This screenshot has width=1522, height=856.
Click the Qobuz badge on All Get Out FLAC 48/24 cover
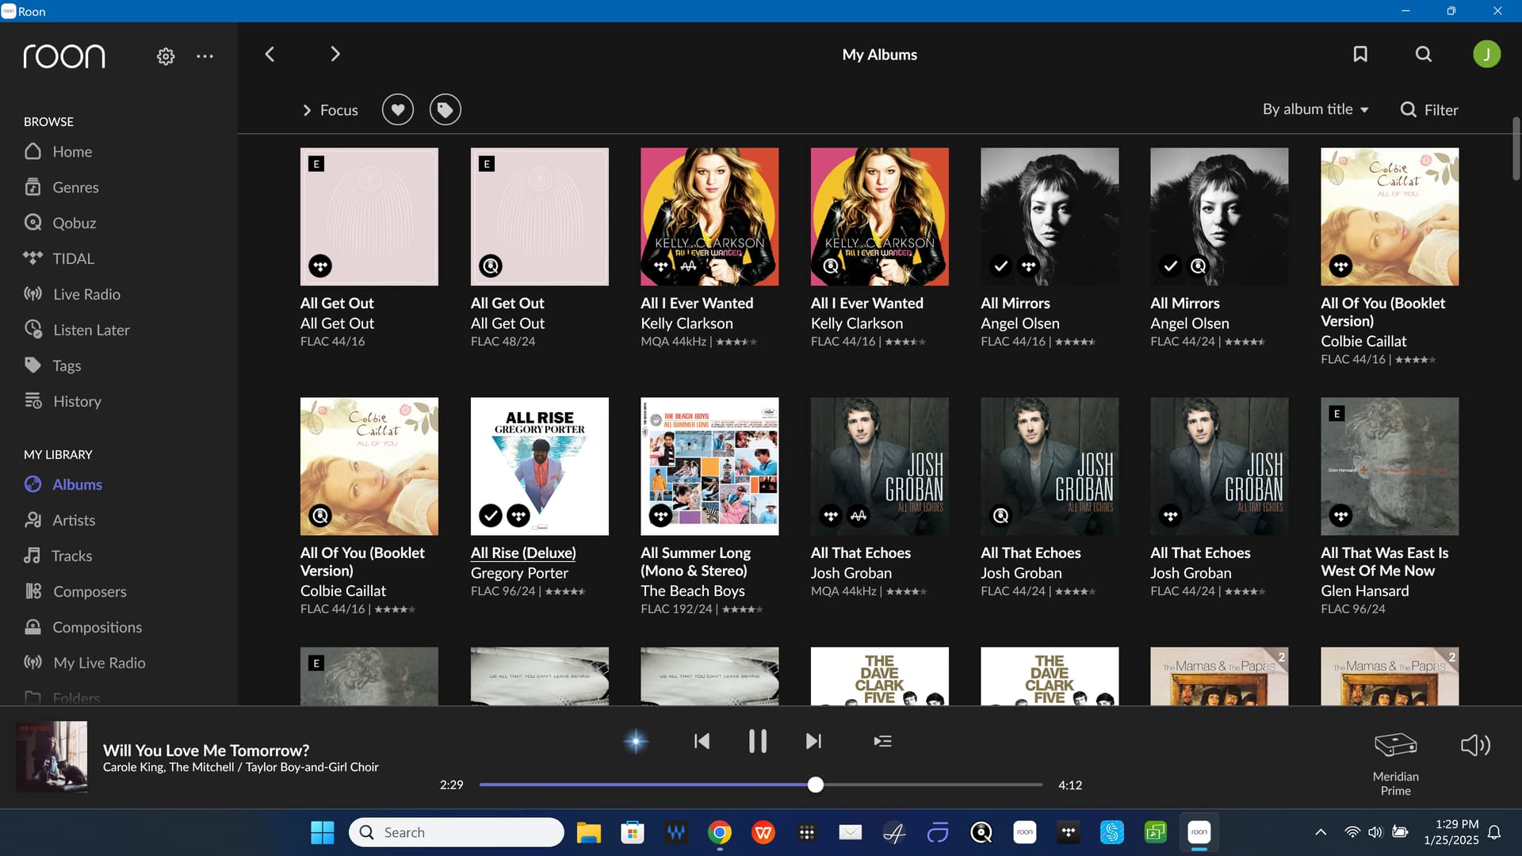pos(491,266)
